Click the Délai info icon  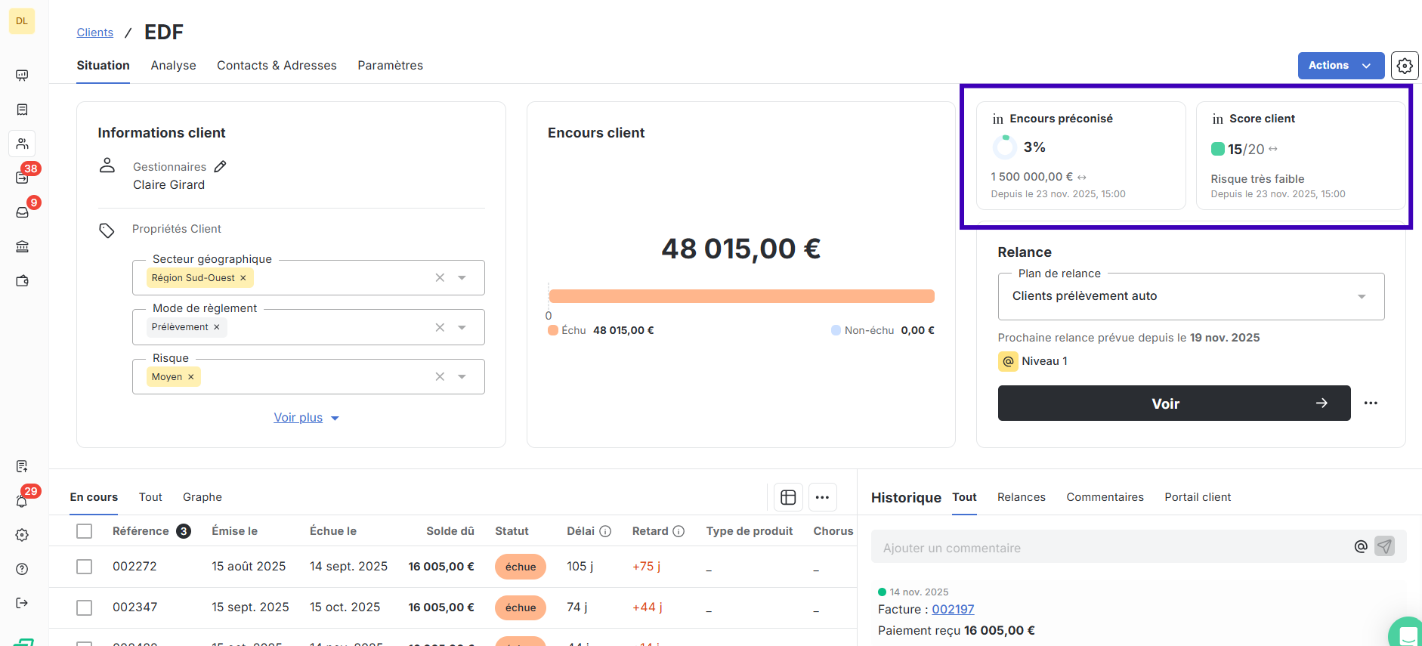click(x=605, y=531)
